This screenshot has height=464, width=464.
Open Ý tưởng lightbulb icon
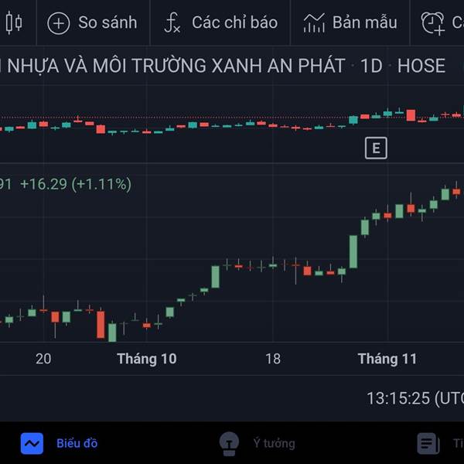tap(229, 444)
